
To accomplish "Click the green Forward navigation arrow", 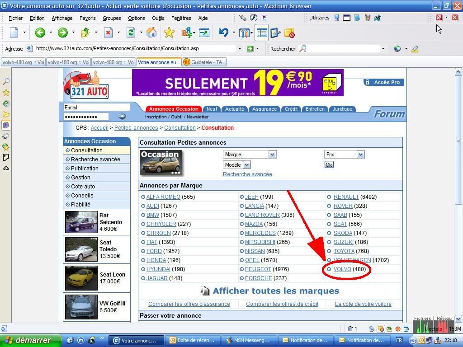I will tap(62, 33).
